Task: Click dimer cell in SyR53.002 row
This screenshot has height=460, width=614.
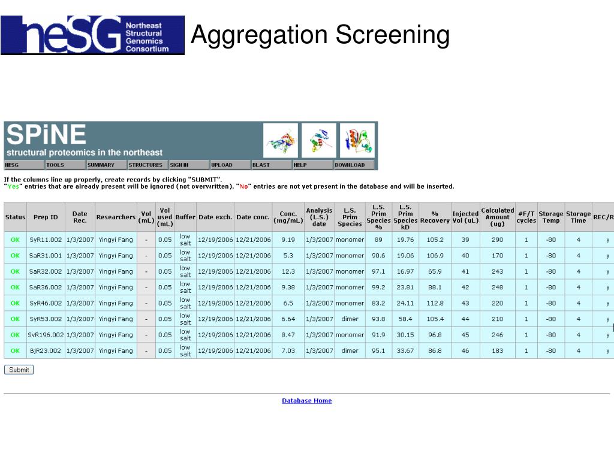Action: click(350, 319)
